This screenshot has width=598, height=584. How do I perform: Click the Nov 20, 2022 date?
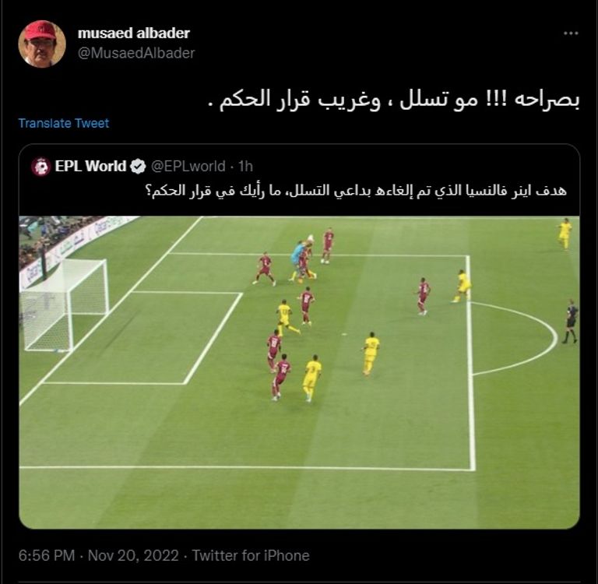pos(133,555)
